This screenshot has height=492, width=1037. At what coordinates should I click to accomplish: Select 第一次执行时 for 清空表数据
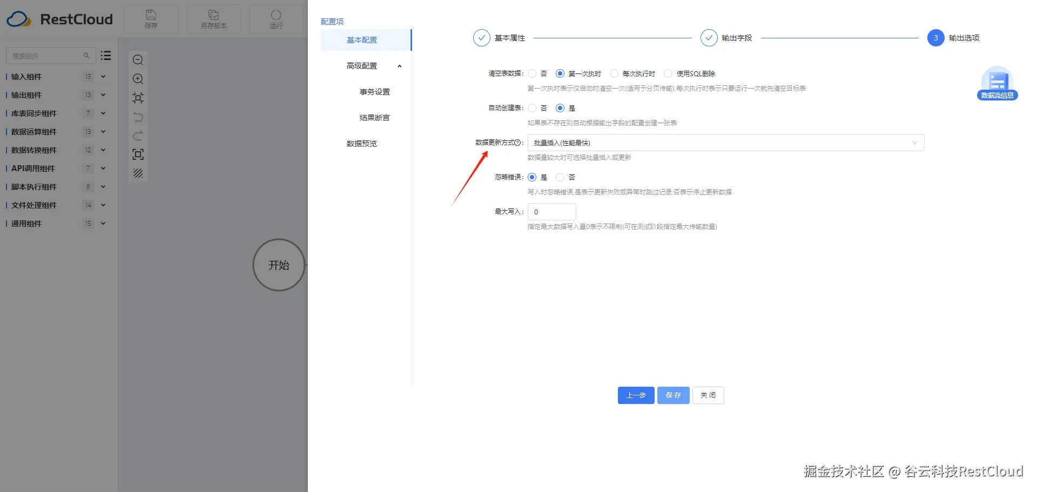(x=560, y=73)
